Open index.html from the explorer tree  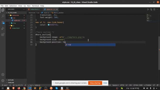point(16,28)
